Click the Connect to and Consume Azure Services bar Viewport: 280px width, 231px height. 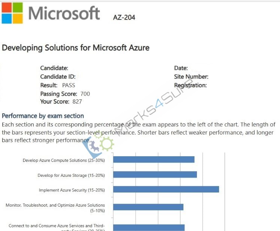tap(149, 228)
